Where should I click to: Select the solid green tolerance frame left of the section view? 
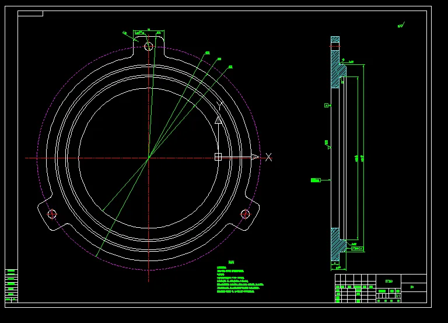click(x=316, y=180)
